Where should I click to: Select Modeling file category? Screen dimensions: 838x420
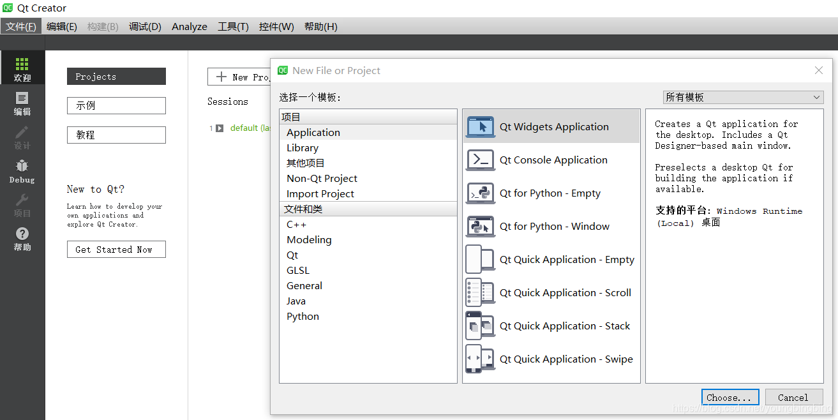(x=368, y=239)
